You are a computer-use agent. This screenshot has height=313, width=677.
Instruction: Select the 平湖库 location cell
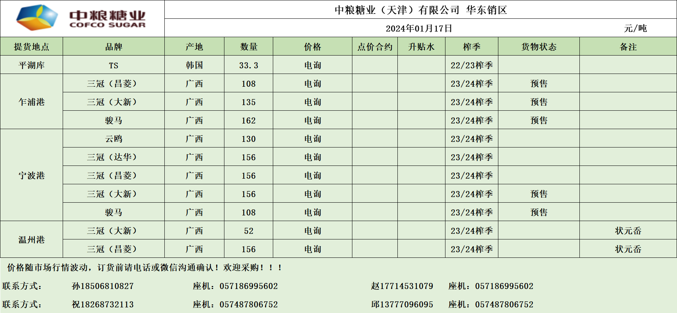pos(32,65)
